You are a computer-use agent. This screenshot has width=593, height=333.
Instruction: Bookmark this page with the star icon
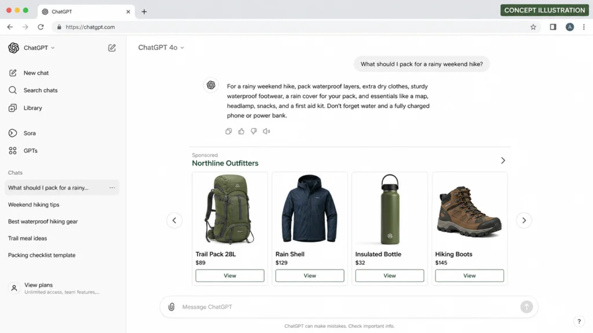click(533, 27)
